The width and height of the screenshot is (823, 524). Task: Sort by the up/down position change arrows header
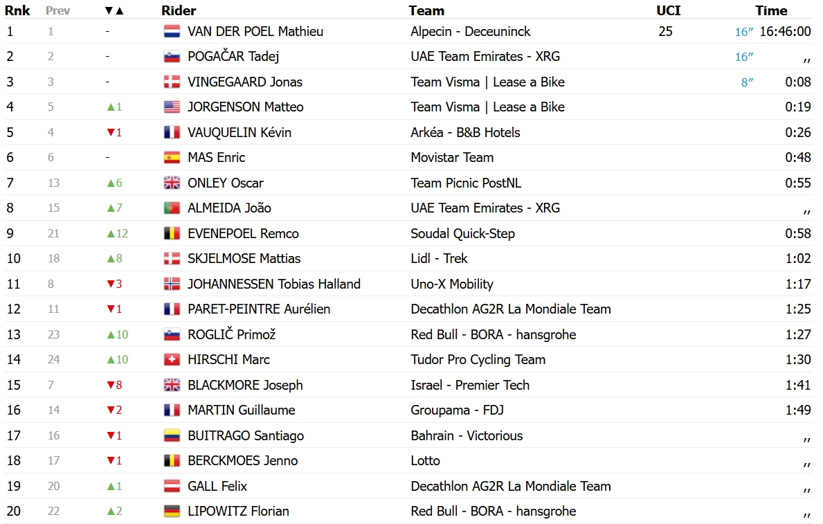click(x=114, y=10)
